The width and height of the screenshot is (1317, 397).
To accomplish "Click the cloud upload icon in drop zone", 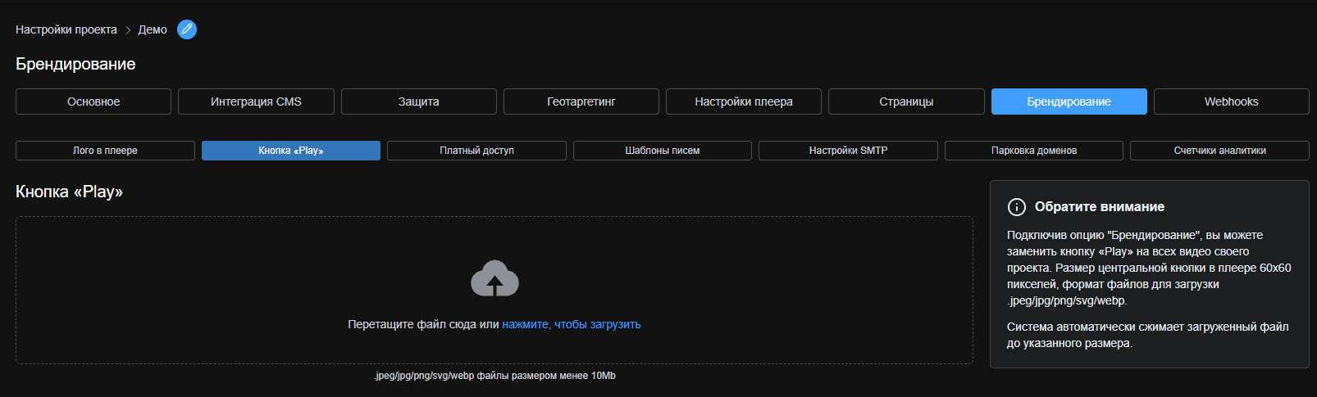I will 494,278.
